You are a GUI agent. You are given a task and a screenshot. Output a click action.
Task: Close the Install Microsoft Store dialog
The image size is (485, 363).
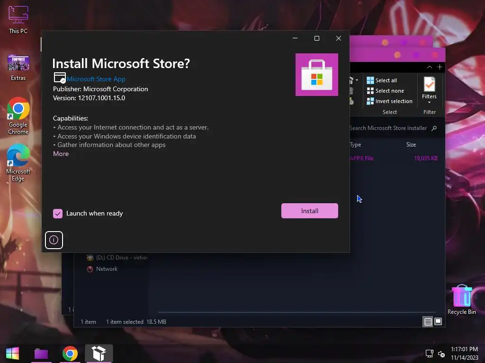coord(338,38)
